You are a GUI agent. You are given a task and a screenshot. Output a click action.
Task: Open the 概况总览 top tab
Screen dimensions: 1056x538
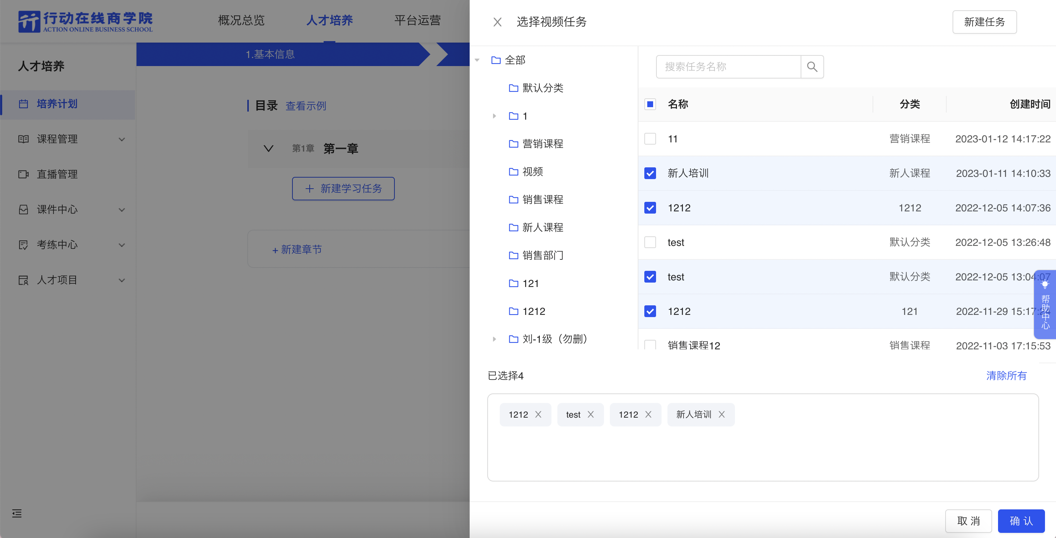[241, 21]
